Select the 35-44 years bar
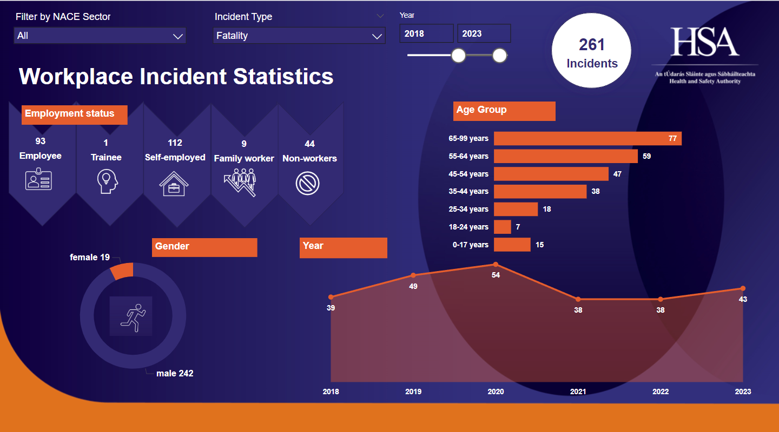 click(540, 191)
